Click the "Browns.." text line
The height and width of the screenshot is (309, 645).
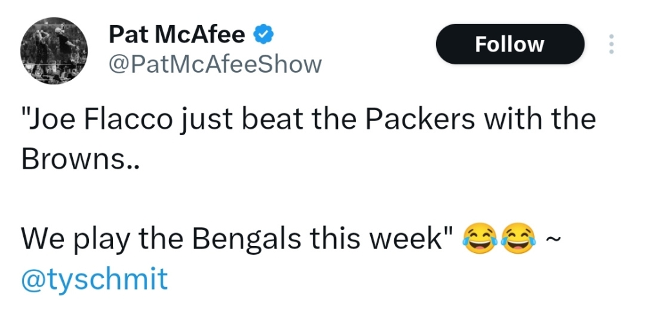(79, 159)
